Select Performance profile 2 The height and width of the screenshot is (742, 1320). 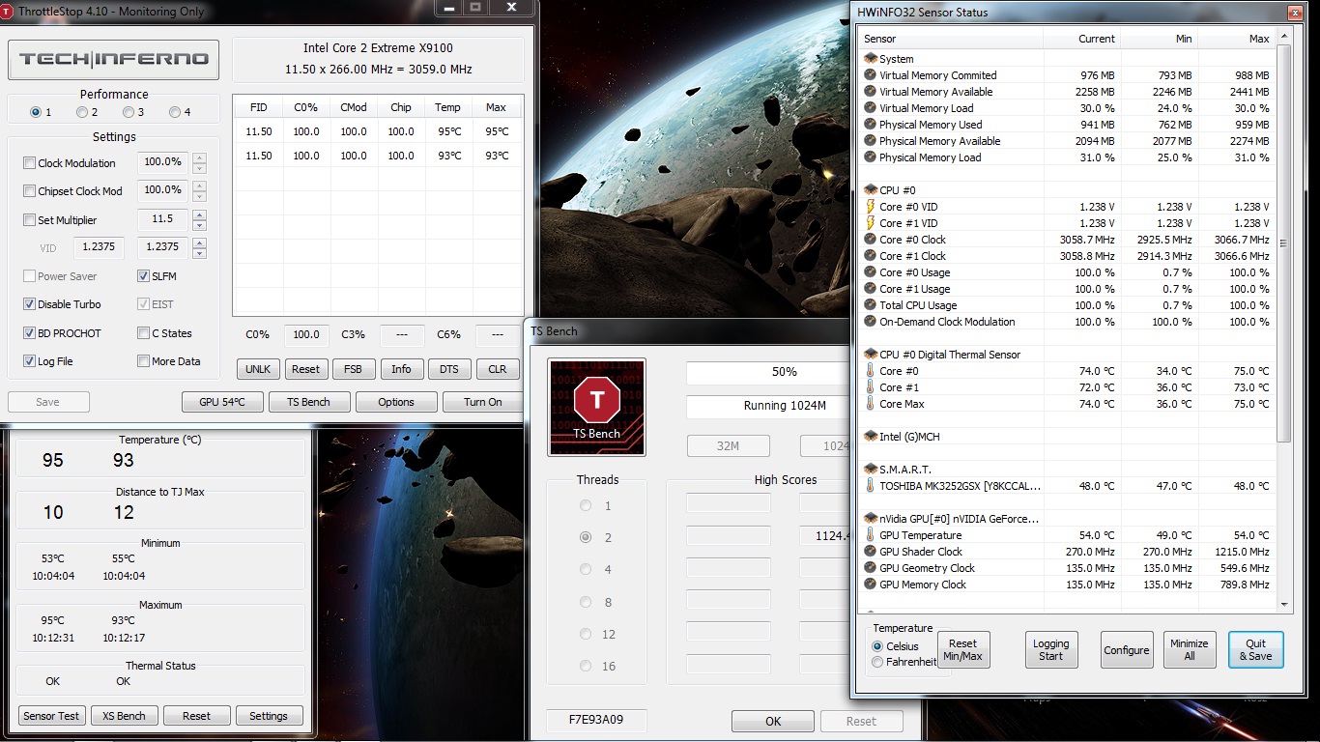82,112
